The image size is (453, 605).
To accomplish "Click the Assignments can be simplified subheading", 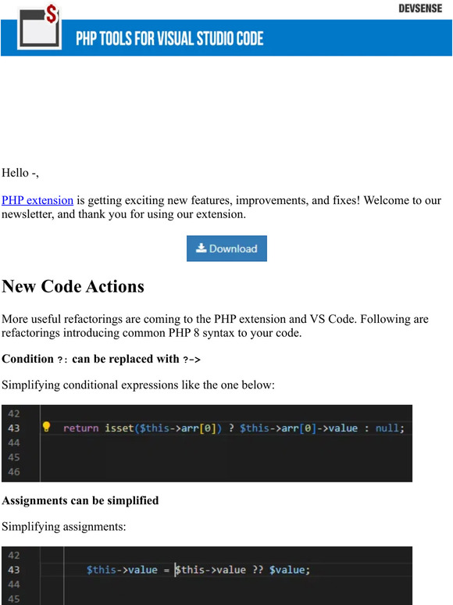I will (x=80, y=500).
